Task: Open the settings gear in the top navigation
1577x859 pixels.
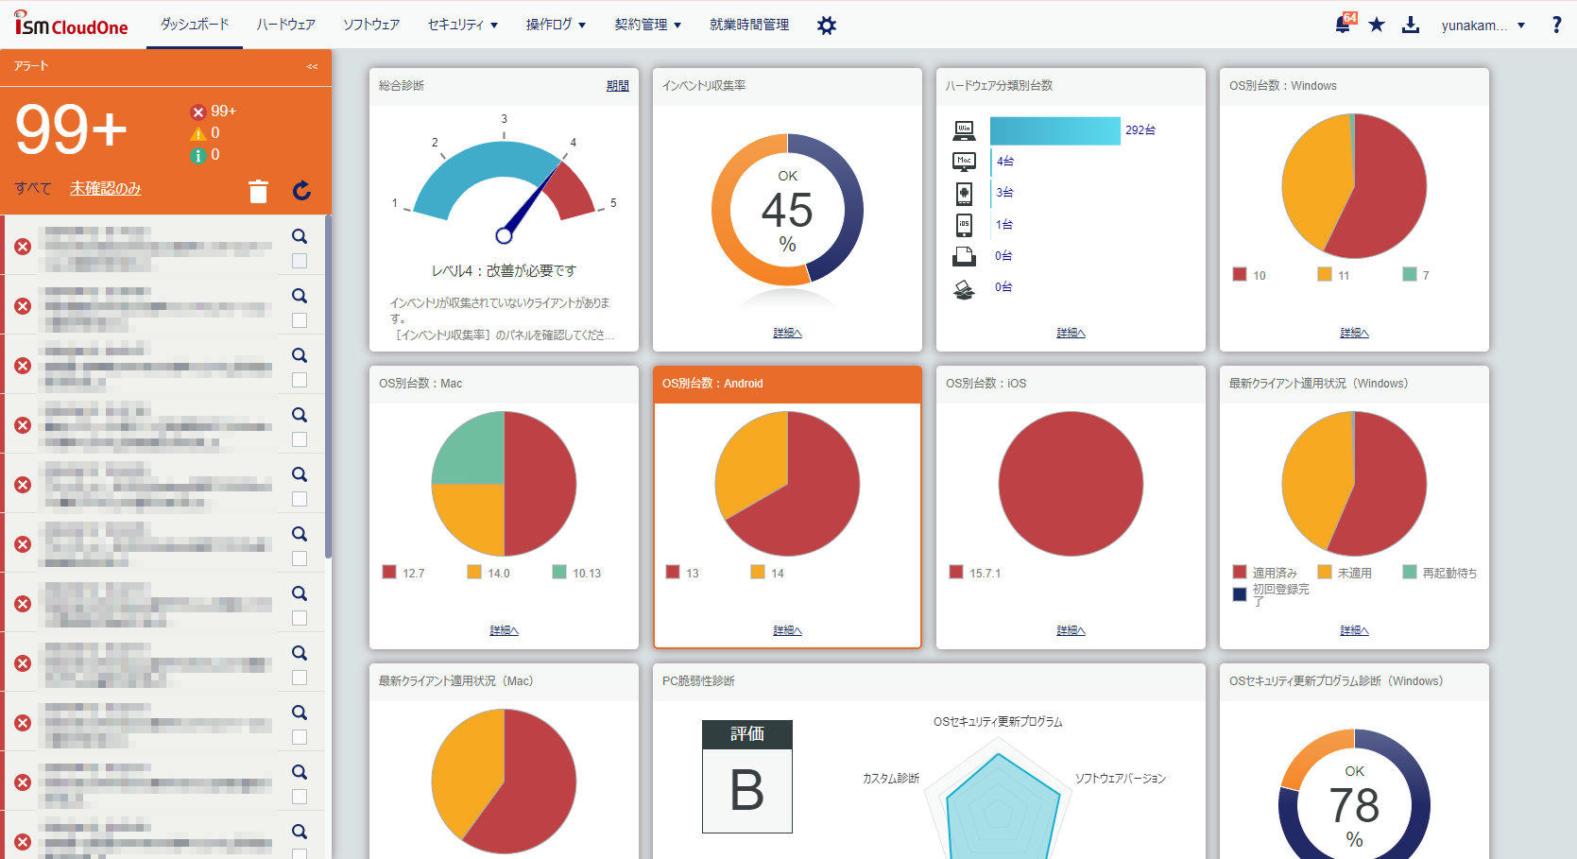Action: click(x=827, y=26)
